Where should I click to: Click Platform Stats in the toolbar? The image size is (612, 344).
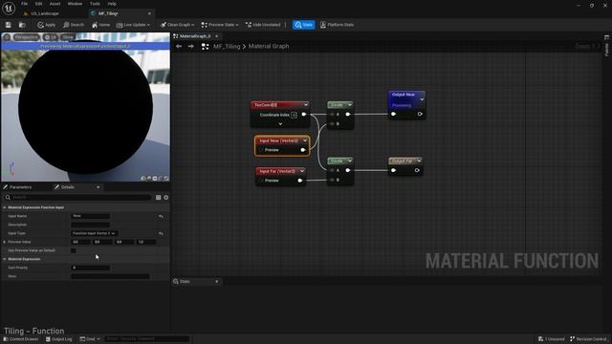pos(337,25)
